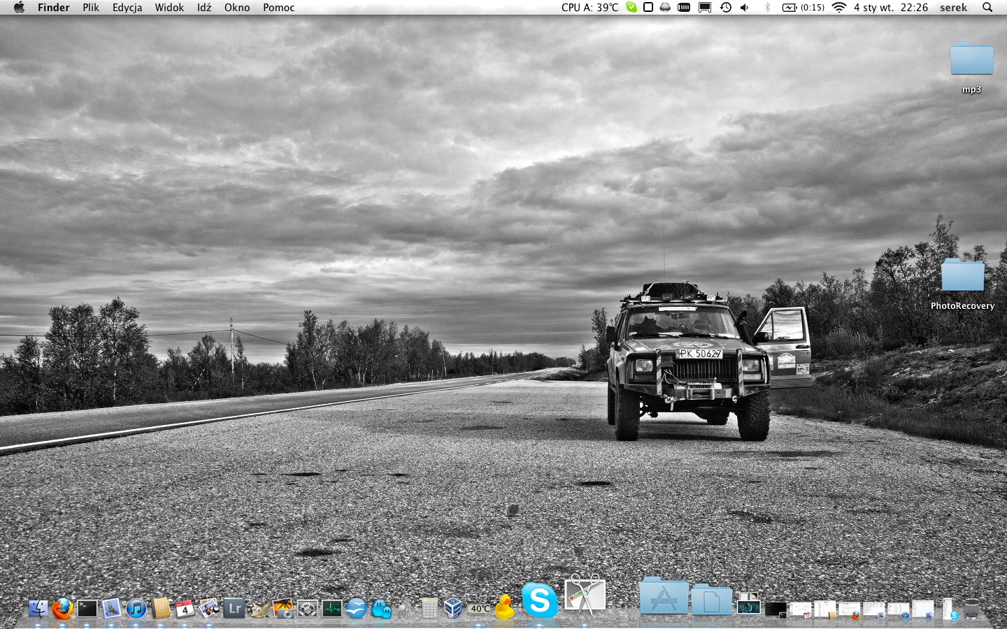Restore the minimized Firefox window in the Dock
Image resolution: width=1007 pixels, height=629 pixels.
point(850,609)
